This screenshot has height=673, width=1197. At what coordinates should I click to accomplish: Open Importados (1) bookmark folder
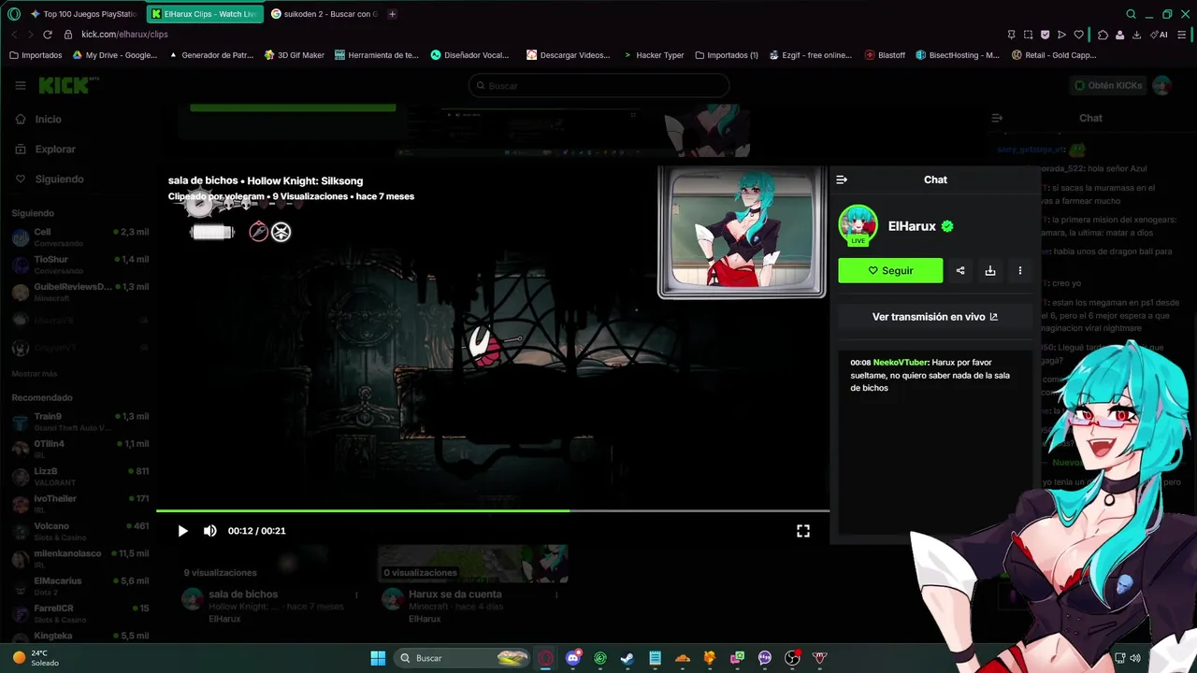(727, 55)
